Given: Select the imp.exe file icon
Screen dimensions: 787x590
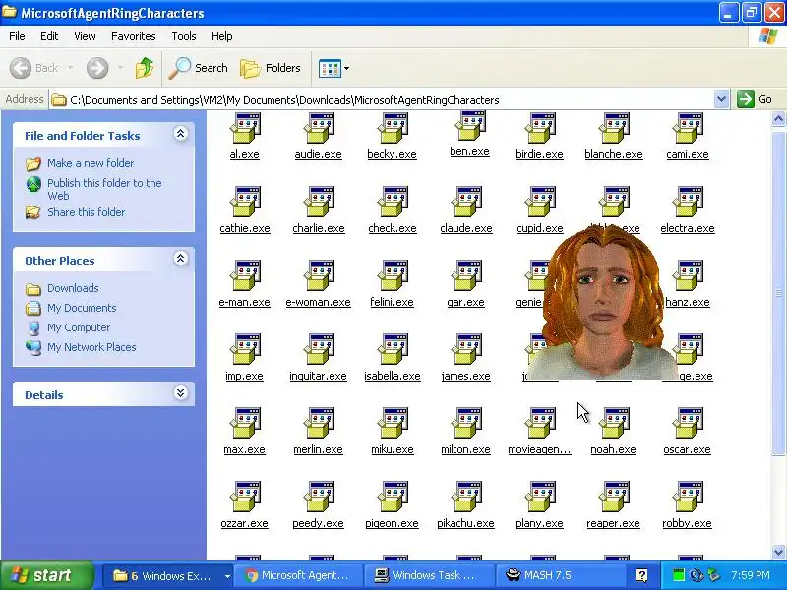Looking at the screenshot, I should click(x=245, y=349).
